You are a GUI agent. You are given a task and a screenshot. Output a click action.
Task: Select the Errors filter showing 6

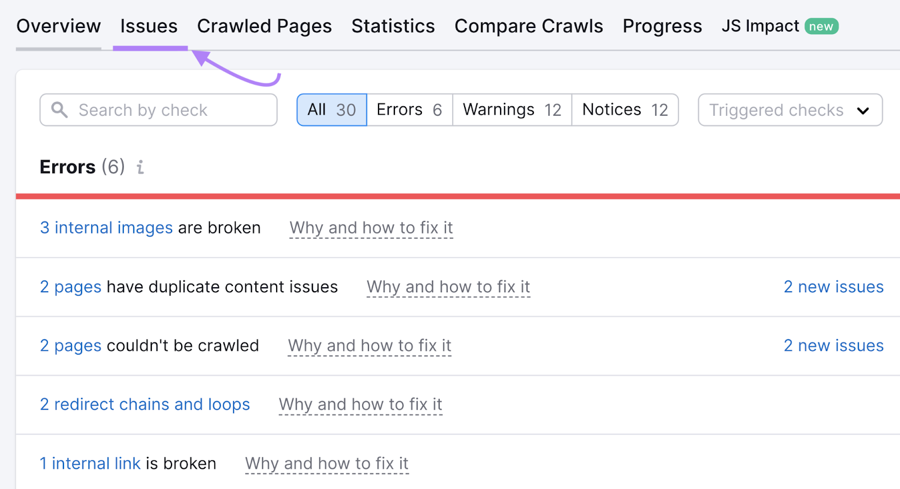click(409, 110)
